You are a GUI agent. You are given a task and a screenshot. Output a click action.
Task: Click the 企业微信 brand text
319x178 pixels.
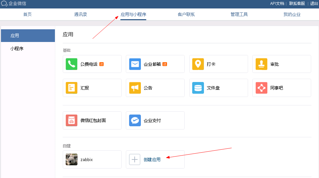click(17, 4)
